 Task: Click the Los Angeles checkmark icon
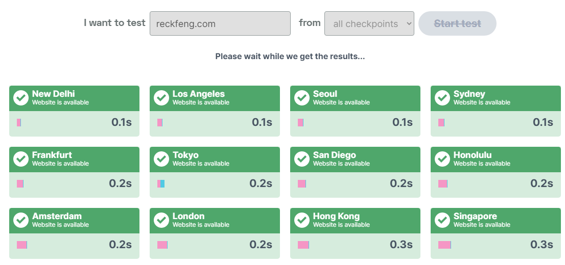pos(161,98)
